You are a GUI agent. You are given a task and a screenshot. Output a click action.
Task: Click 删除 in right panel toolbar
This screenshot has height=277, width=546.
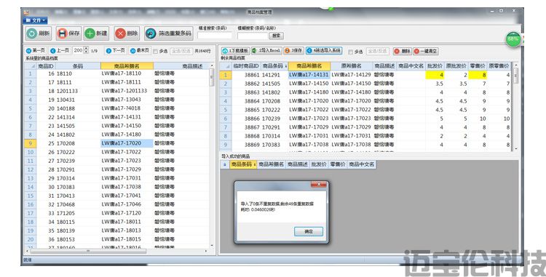[x=402, y=51]
